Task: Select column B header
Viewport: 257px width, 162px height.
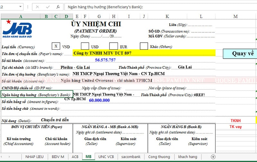Action: click(x=46, y=16)
